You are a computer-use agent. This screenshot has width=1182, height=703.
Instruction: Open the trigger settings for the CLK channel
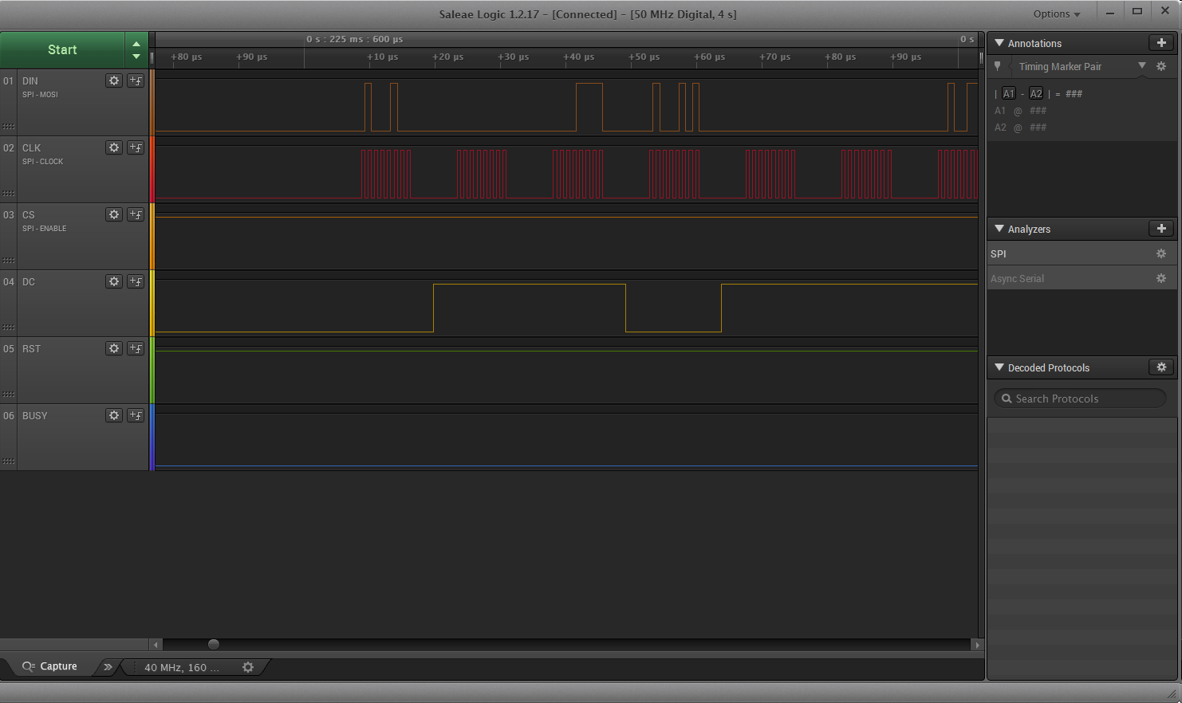pyautogui.click(x=136, y=147)
